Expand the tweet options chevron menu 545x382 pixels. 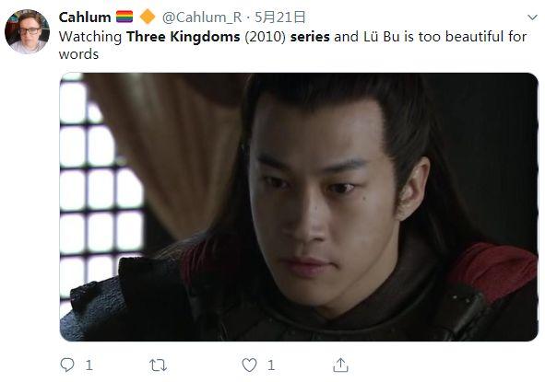click(x=532, y=17)
